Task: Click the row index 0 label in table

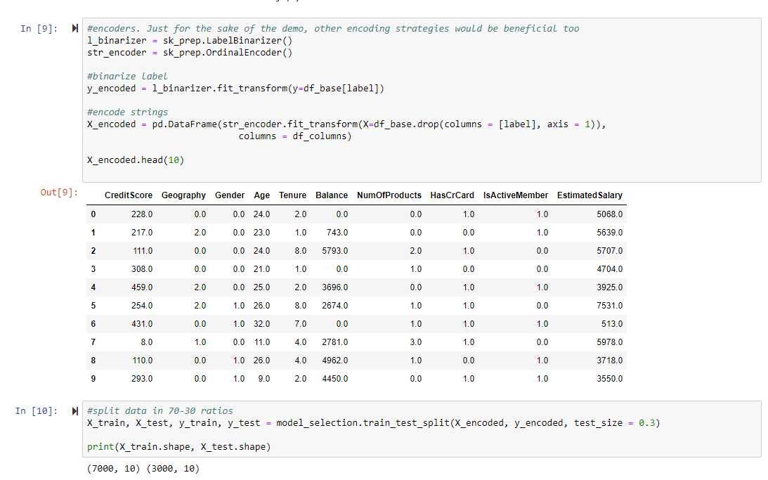Action: 93,214
